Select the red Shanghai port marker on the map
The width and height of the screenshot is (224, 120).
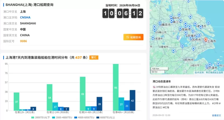tap(206, 39)
